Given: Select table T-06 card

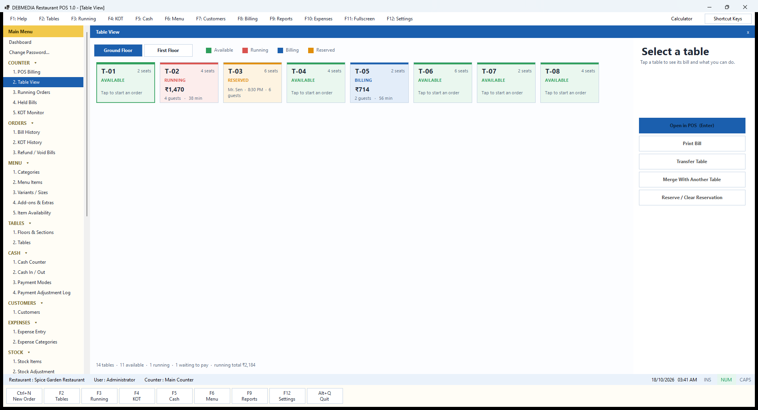Looking at the screenshot, I should [x=443, y=83].
